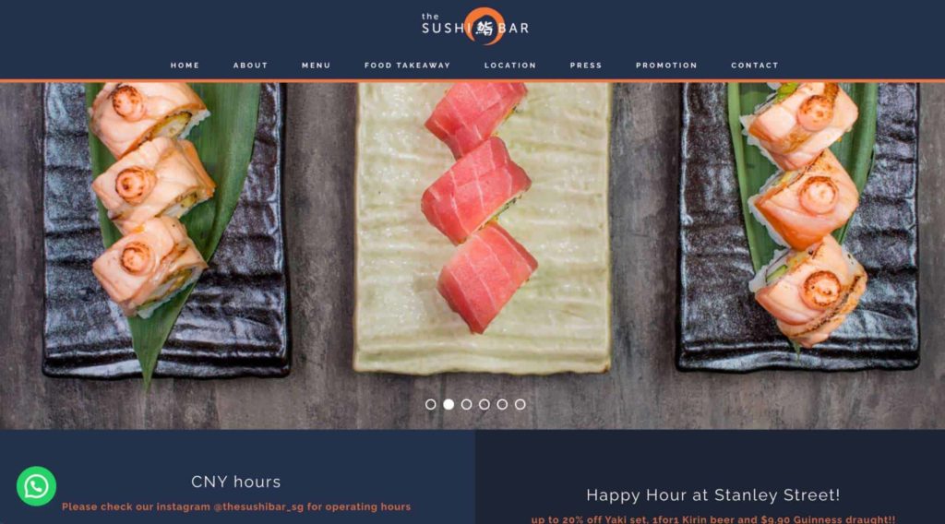The height and width of the screenshot is (524, 945).
Task: Go to the Home page
Action: click(x=185, y=65)
